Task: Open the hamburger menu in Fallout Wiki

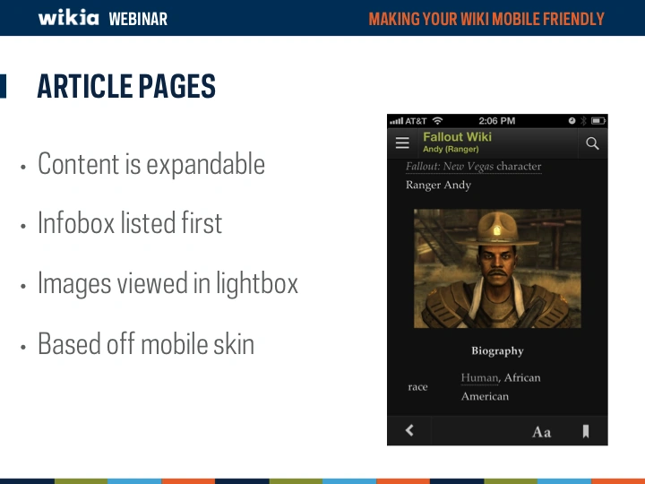Action: (x=402, y=143)
